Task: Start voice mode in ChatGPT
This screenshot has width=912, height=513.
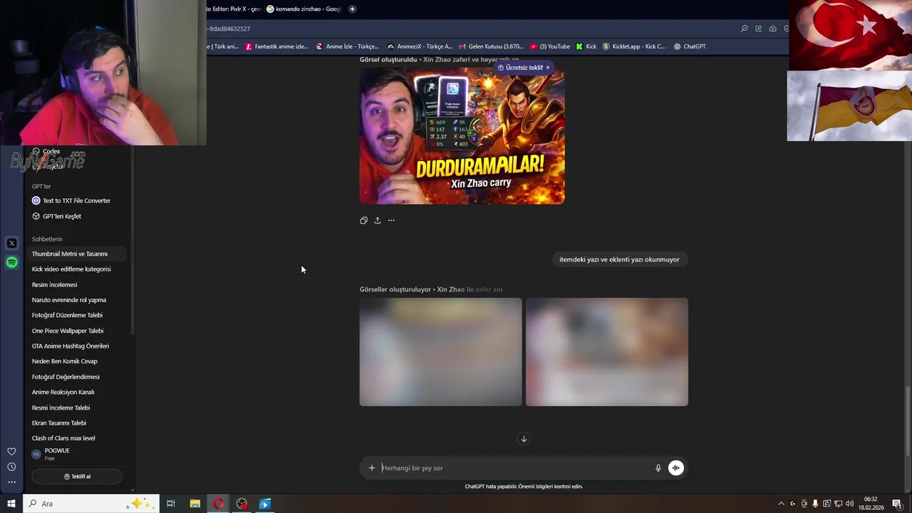Action: tap(676, 468)
